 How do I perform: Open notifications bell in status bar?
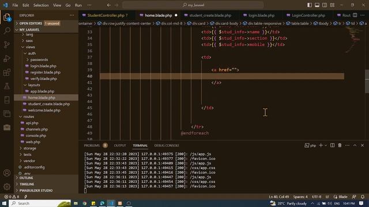pos(363,197)
